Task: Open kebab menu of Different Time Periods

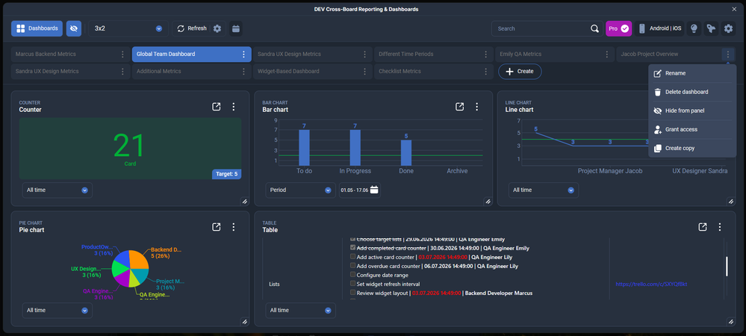Action: tap(485, 55)
